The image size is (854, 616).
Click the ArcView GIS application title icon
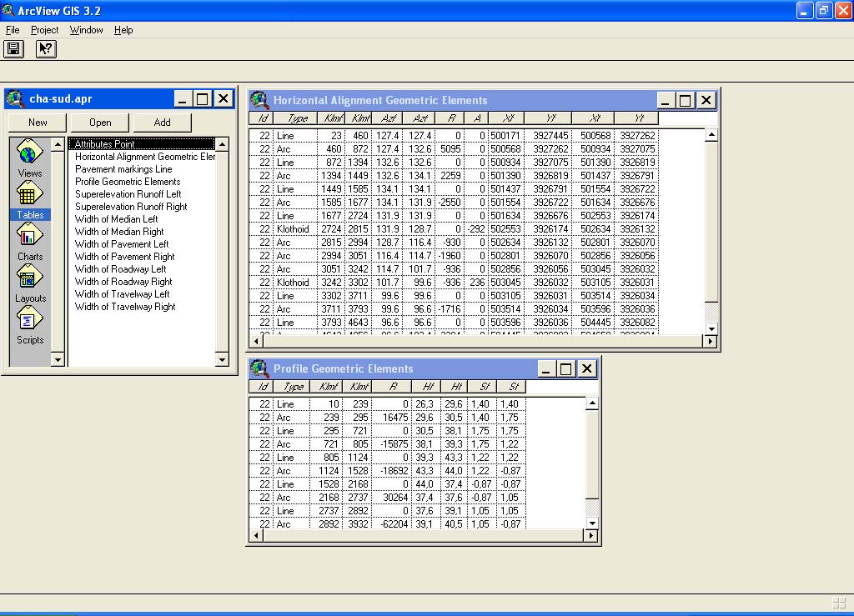(8, 10)
